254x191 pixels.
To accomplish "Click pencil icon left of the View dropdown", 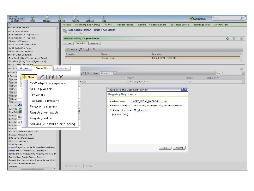I will [x=83, y=73].
